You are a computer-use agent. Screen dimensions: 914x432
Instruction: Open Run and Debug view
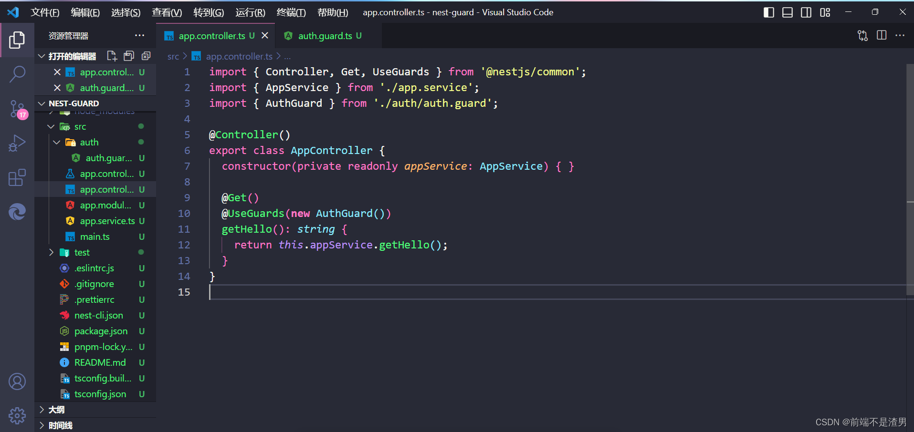(x=17, y=143)
